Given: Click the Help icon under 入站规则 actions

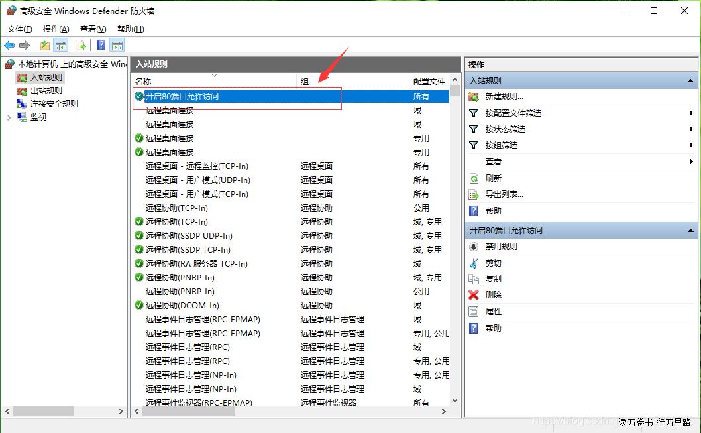Looking at the screenshot, I should [474, 211].
